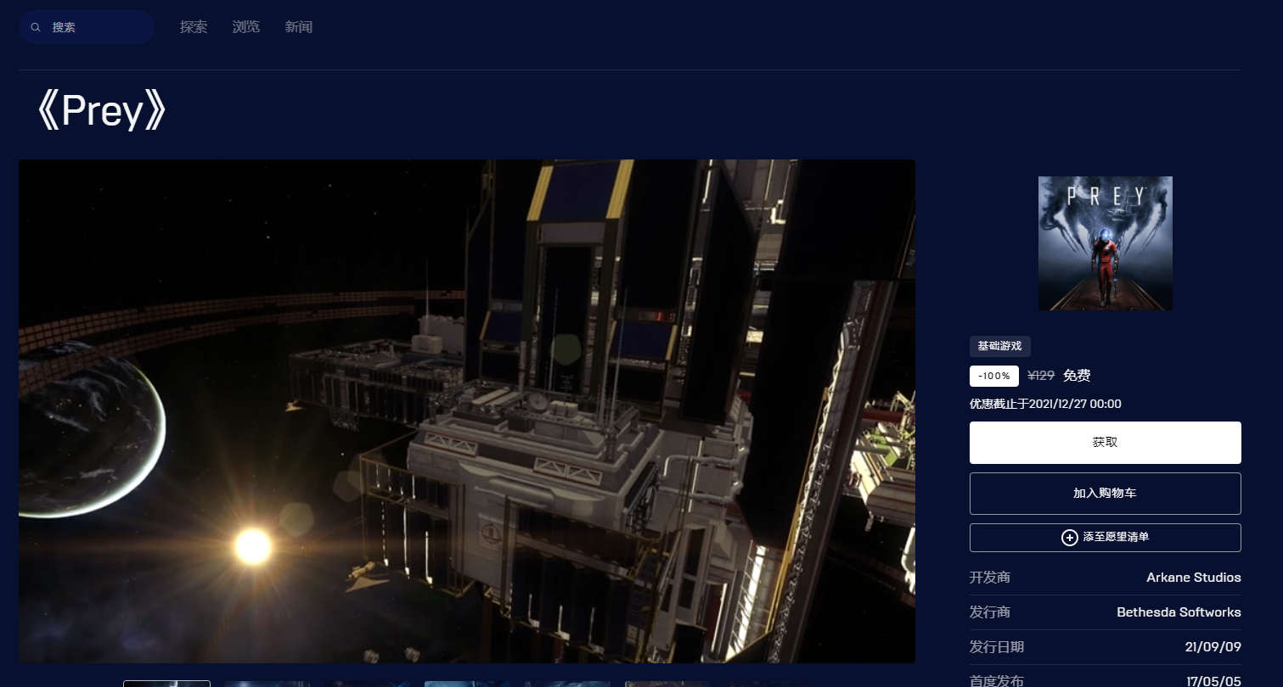Click the 基础游戏 tag label

(x=1000, y=346)
